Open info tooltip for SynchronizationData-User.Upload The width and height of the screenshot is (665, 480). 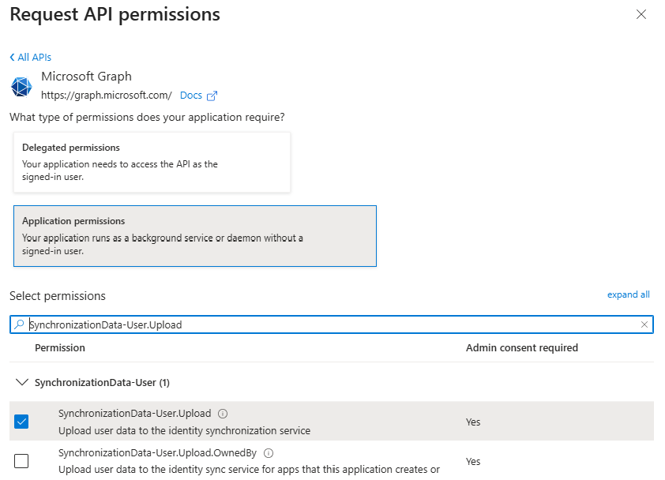[x=222, y=412]
